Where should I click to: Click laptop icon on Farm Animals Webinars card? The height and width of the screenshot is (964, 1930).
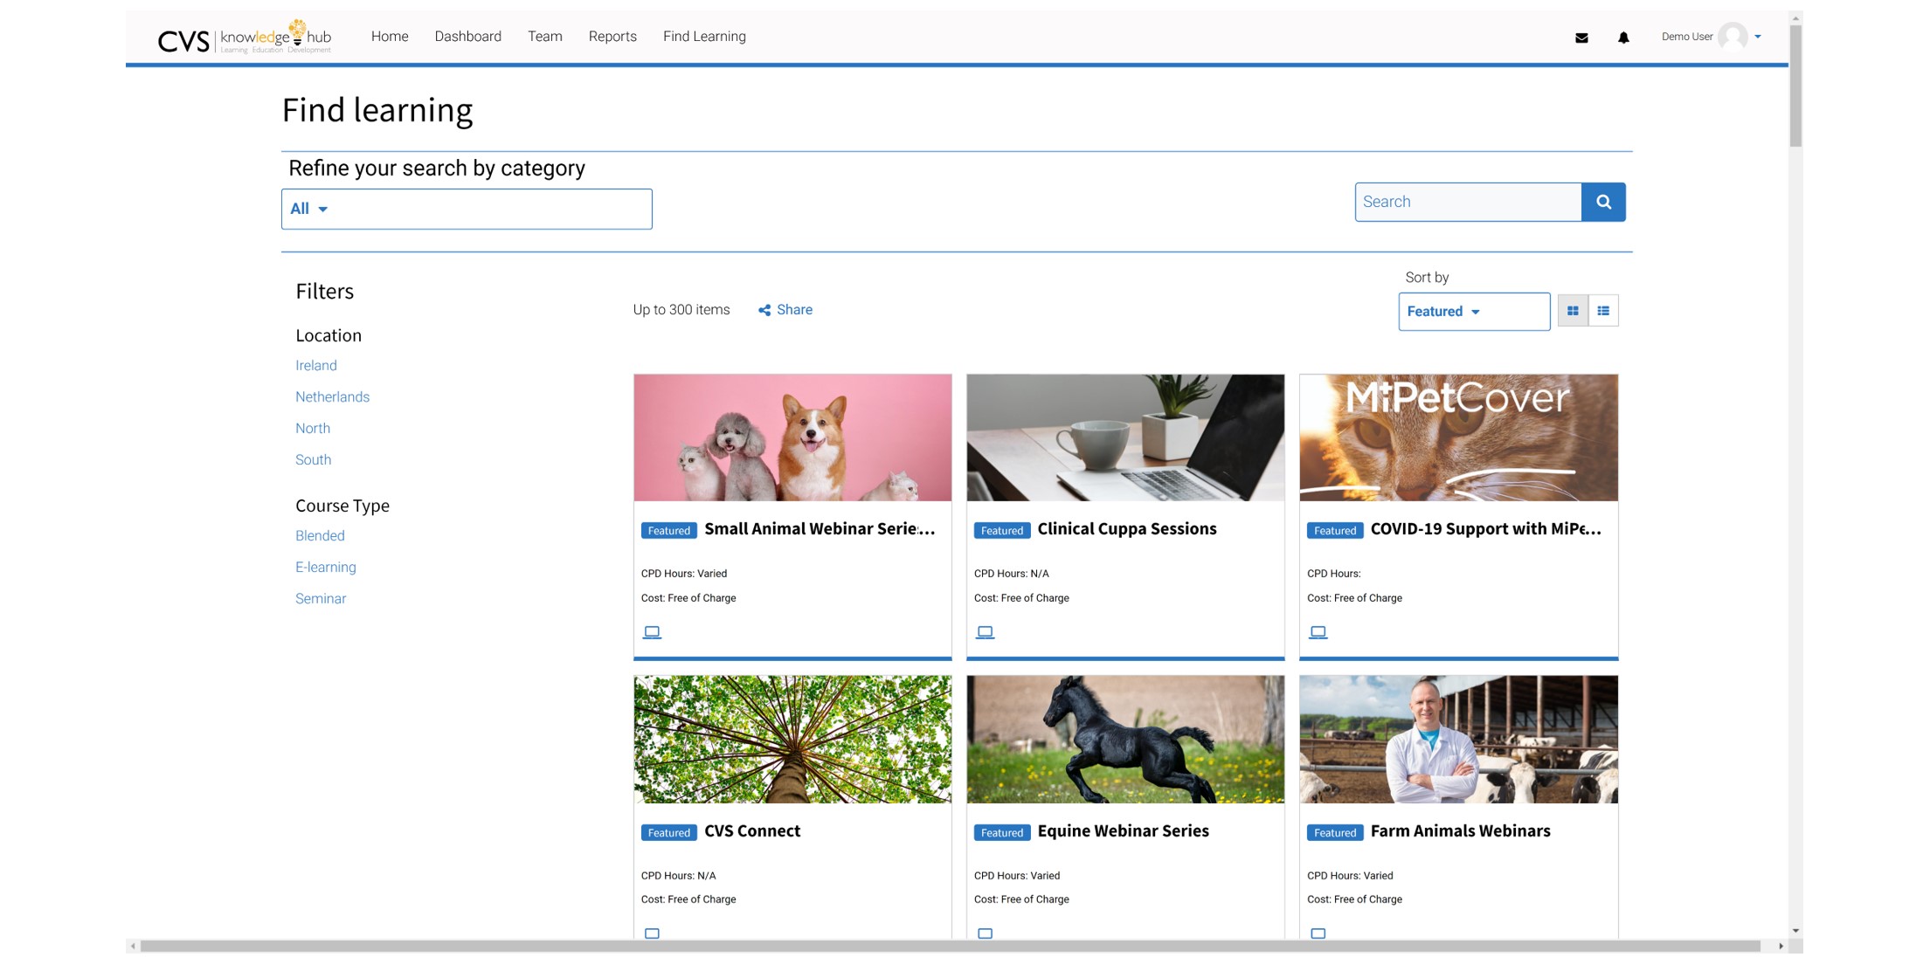[x=1318, y=933]
